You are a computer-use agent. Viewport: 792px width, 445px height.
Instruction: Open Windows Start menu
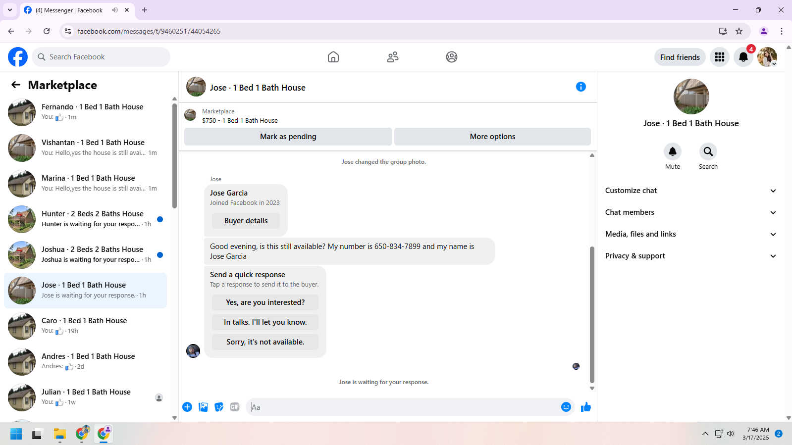[x=16, y=434]
